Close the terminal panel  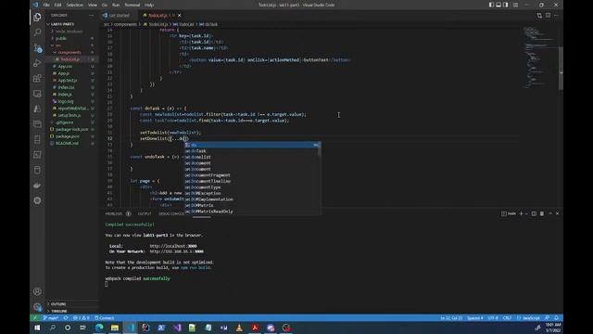point(557,213)
